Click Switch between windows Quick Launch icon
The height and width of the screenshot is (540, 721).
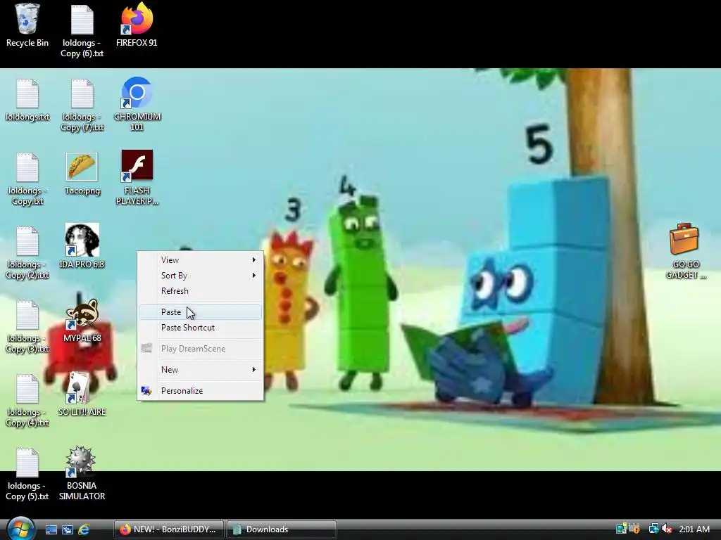coord(67,529)
